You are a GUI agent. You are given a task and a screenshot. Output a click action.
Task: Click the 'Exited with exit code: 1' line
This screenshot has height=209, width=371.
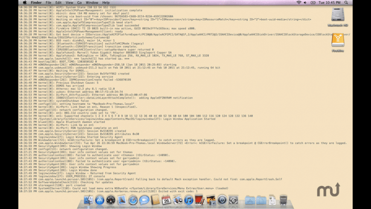(108, 191)
